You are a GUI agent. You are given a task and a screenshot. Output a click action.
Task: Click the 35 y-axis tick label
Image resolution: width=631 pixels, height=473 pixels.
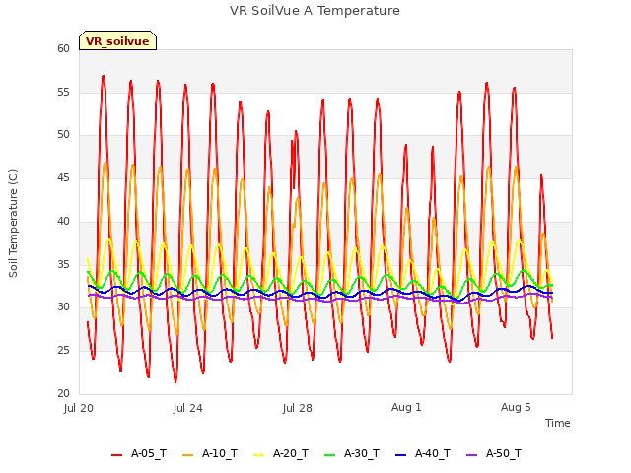pos(63,264)
